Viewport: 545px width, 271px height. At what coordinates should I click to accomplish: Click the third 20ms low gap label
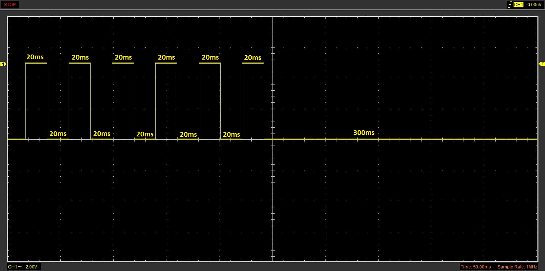click(x=145, y=134)
